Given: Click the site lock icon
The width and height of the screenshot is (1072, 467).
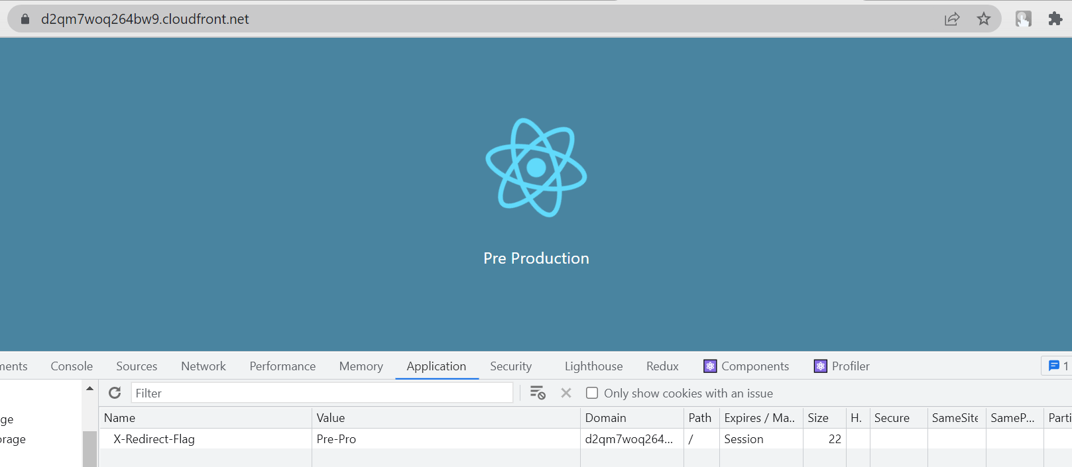Looking at the screenshot, I should pos(25,19).
